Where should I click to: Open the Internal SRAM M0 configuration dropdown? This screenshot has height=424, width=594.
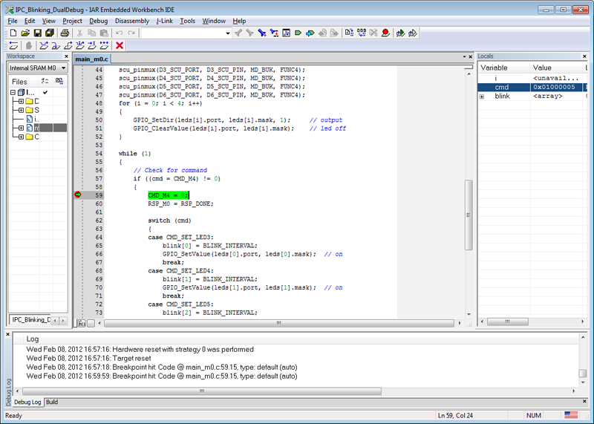(38, 68)
